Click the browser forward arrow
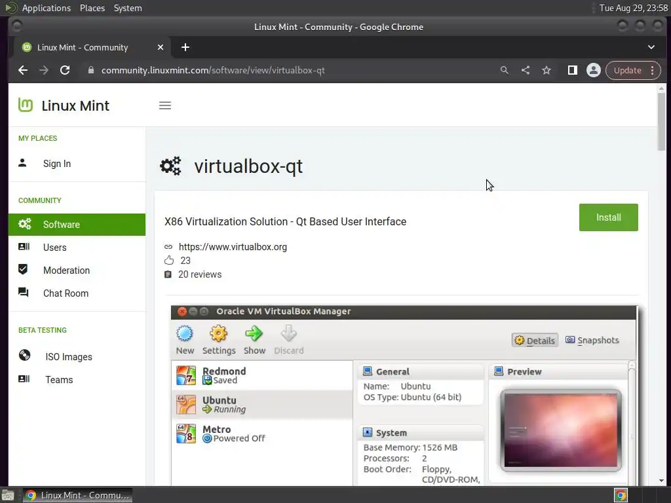The width and height of the screenshot is (671, 503). 44,70
